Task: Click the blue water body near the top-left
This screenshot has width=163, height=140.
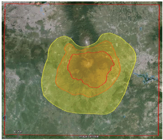Action: 42,10
